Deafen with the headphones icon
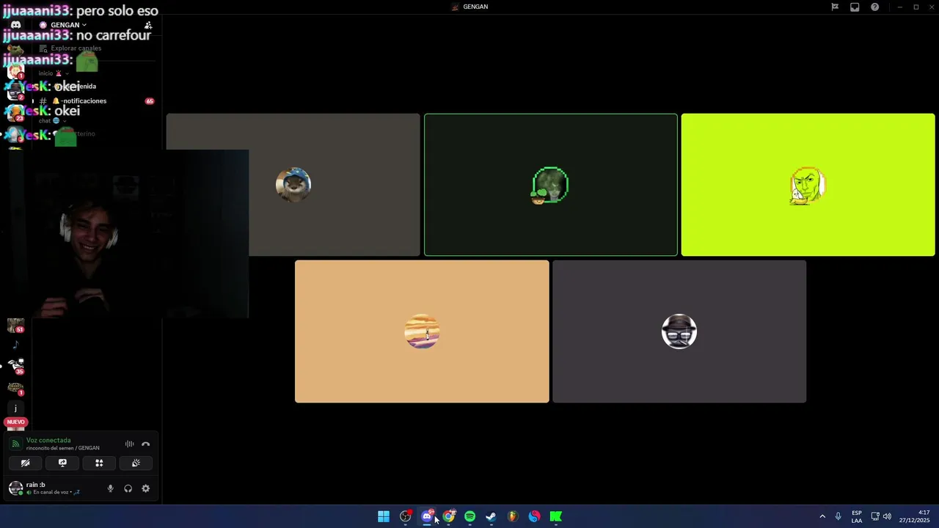Screen dimensions: 939x528 click(128, 488)
